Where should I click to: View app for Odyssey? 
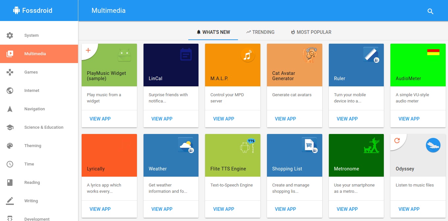pyautogui.click(x=409, y=209)
